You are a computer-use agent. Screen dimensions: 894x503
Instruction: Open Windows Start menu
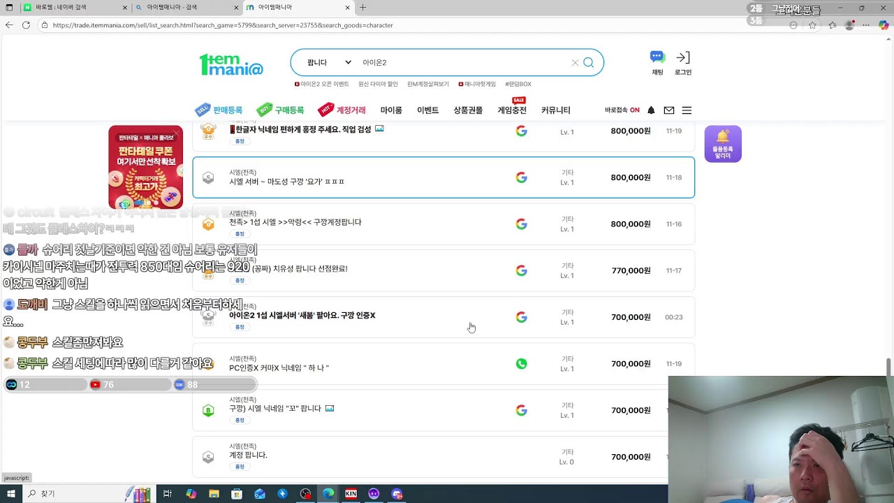pos(10,494)
